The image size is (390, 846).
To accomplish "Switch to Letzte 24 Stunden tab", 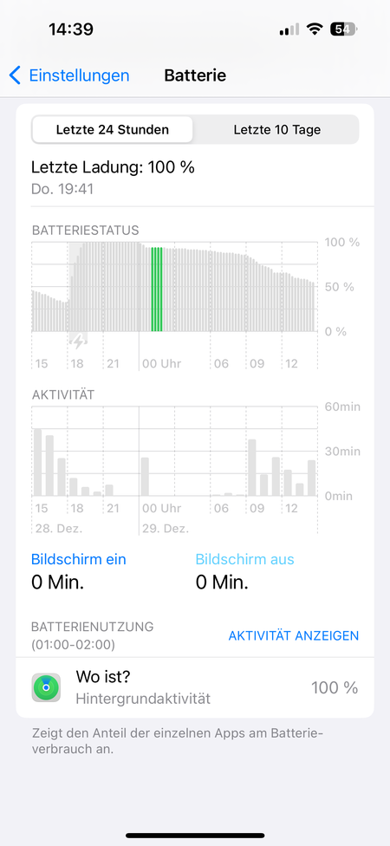I will point(112,130).
